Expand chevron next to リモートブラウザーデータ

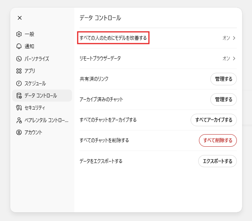tap(234, 58)
